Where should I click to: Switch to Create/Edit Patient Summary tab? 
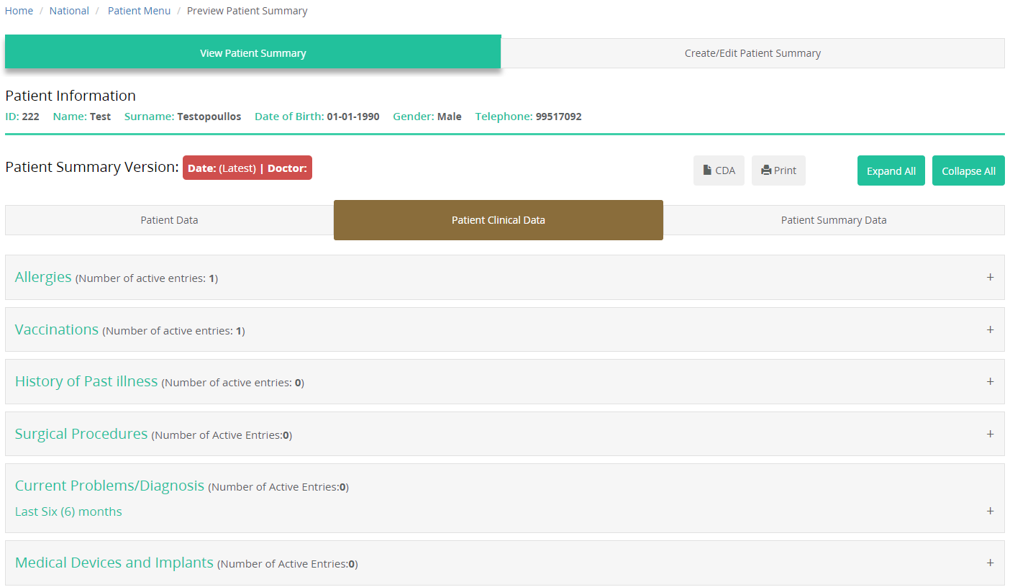click(x=752, y=53)
